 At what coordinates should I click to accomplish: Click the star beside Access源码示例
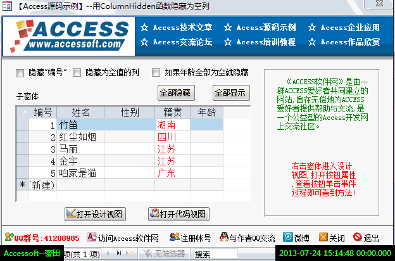click(228, 27)
